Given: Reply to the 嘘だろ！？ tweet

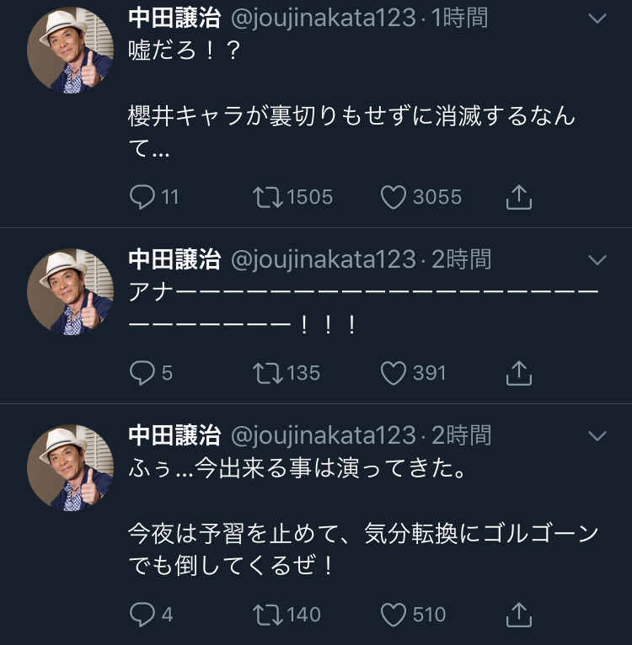Looking at the screenshot, I should (142, 197).
